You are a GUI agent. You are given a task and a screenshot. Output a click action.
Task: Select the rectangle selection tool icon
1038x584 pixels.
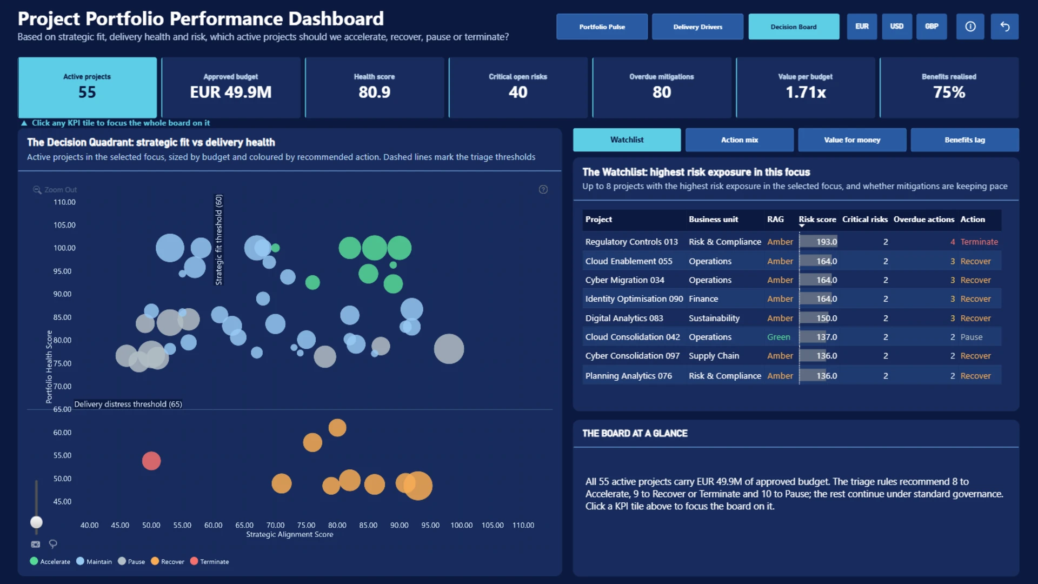point(36,545)
